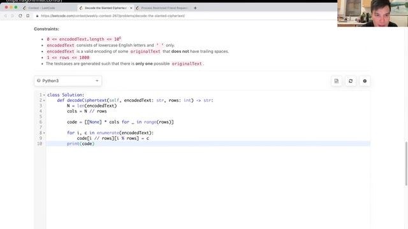Bookmark this page using the bookmark icon
The image size is (408, 229).
pyautogui.click(x=28, y=16)
